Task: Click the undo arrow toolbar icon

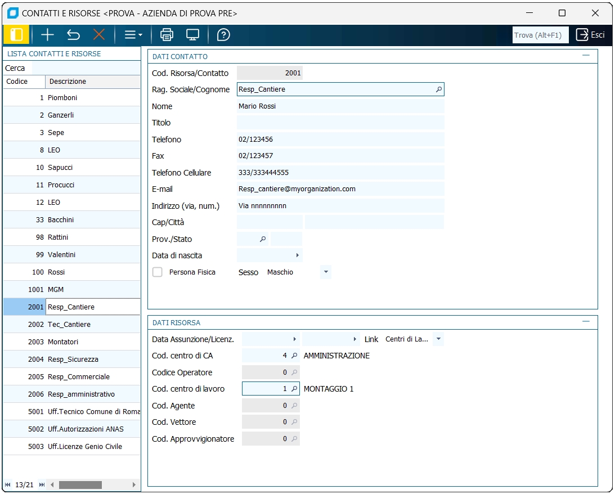Action: (73, 35)
